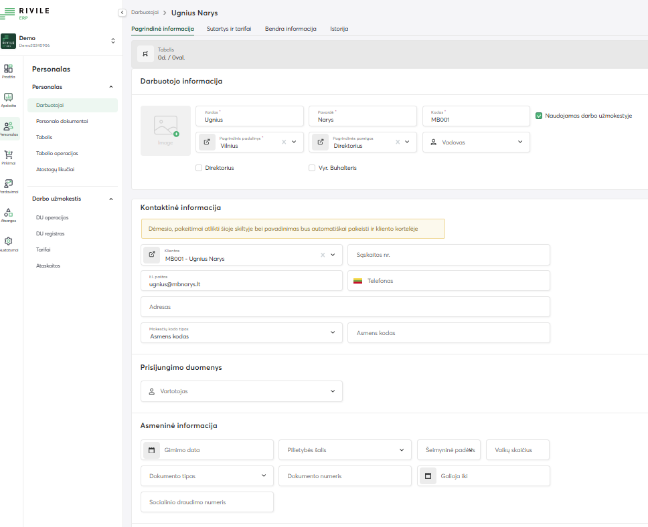
Task: Enable the Vyr. Buhalteris checkbox
Action: pos(312,168)
